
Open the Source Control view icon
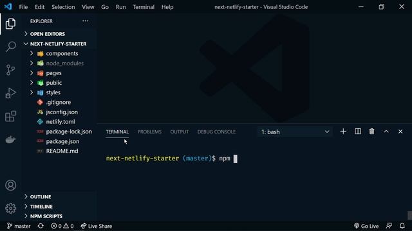point(10,70)
